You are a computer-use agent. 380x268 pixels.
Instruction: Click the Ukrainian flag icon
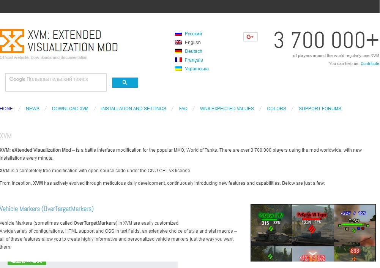point(178,69)
